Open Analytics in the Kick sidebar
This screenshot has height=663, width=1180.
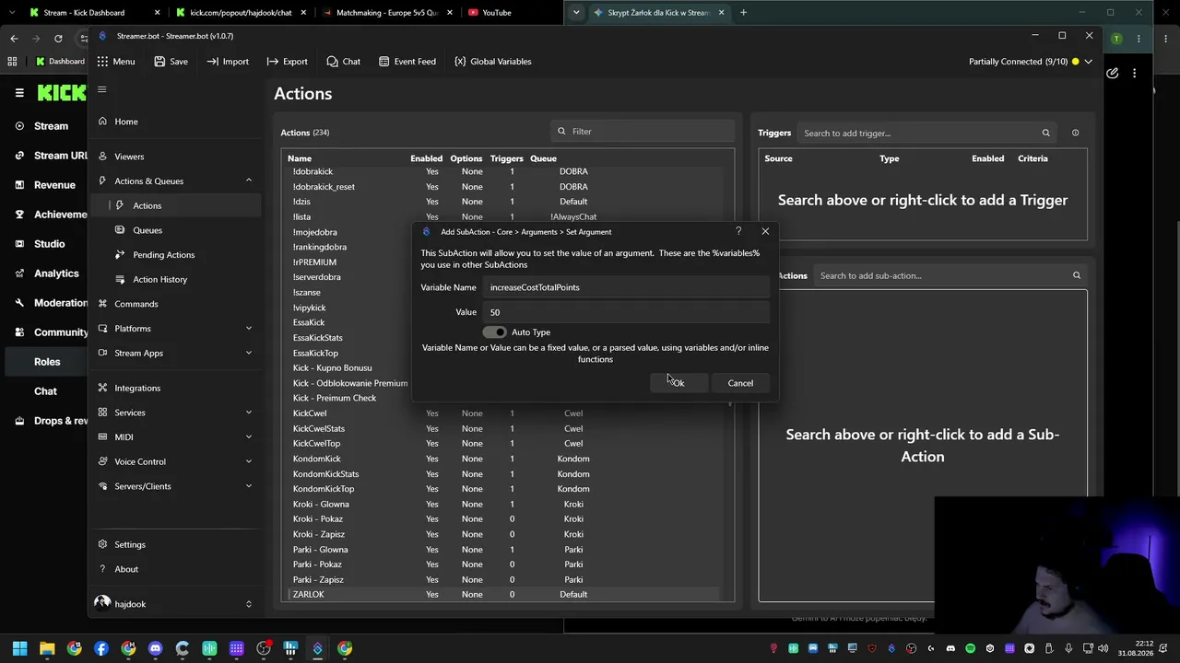coord(56,273)
